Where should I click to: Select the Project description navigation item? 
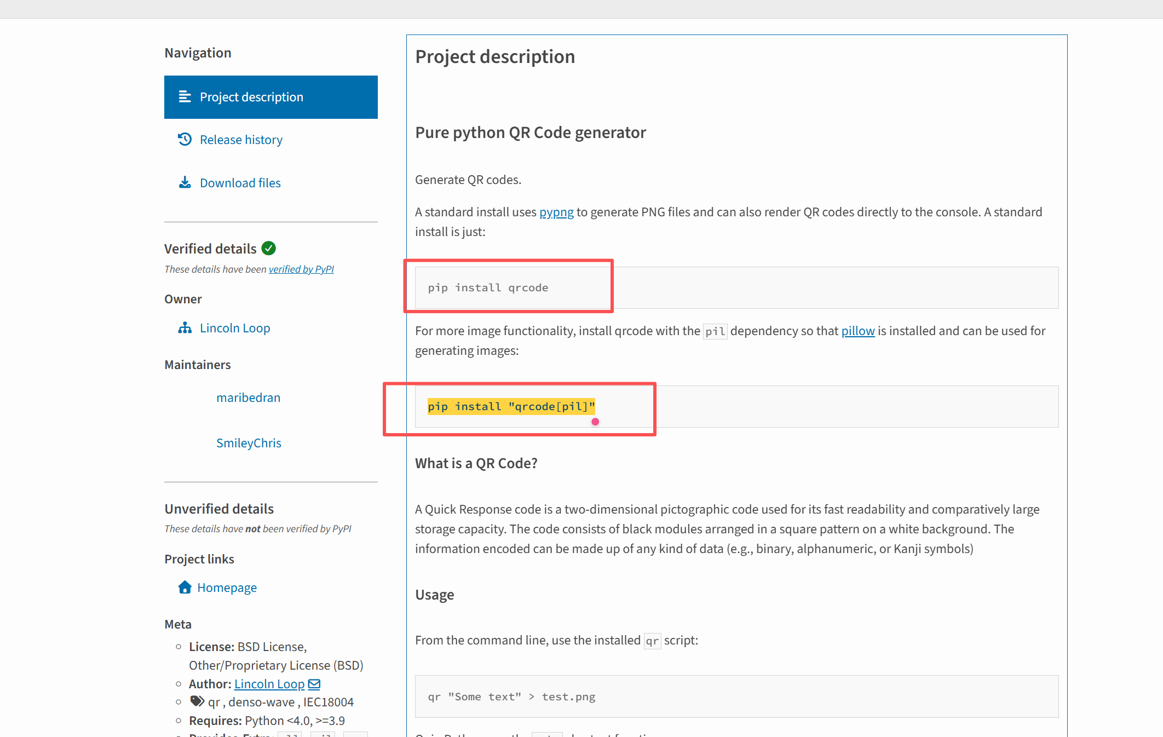271,97
